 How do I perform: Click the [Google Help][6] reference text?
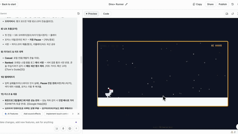37,104
